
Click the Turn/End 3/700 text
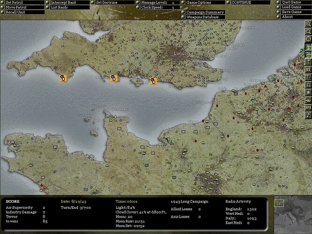pos(76,208)
